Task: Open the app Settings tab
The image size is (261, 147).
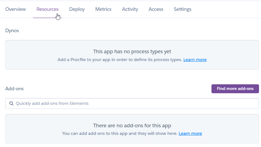Action: coord(182,9)
